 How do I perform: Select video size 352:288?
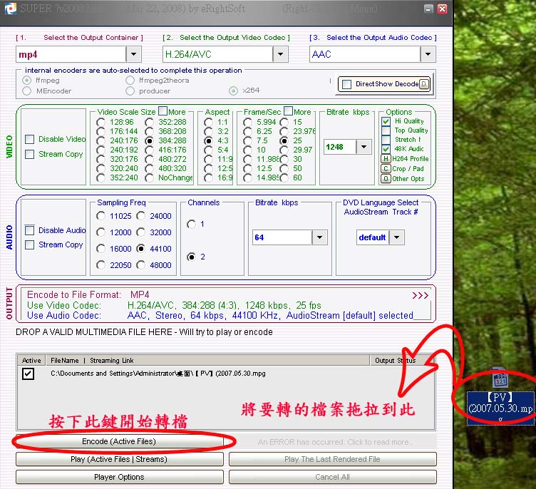coord(150,122)
